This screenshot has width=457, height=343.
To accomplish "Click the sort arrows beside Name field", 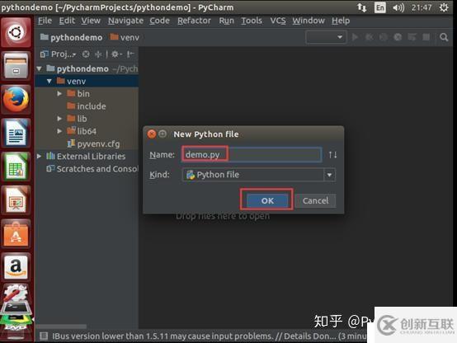I will pos(332,154).
